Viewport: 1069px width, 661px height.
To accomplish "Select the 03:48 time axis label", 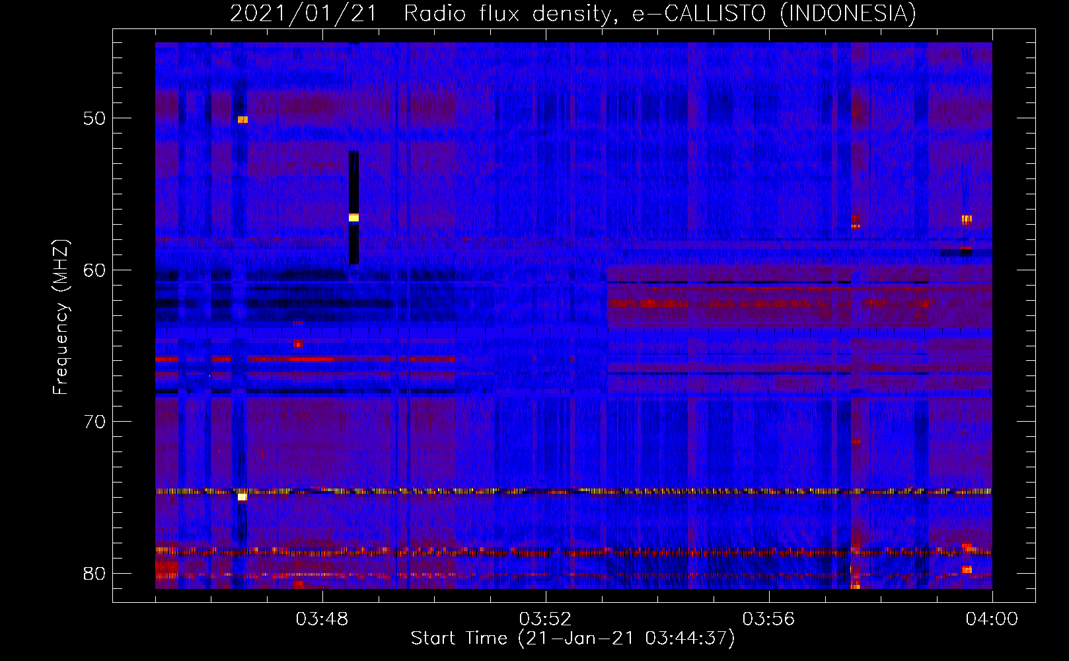I will point(322,619).
